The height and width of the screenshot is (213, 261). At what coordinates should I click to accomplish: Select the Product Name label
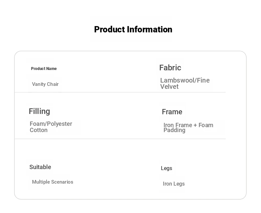pyautogui.click(x=44, y=69)
